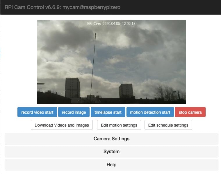Viewport: 221px width, 175px height.
Task: Start motion detection
Action: pos(150,112)
